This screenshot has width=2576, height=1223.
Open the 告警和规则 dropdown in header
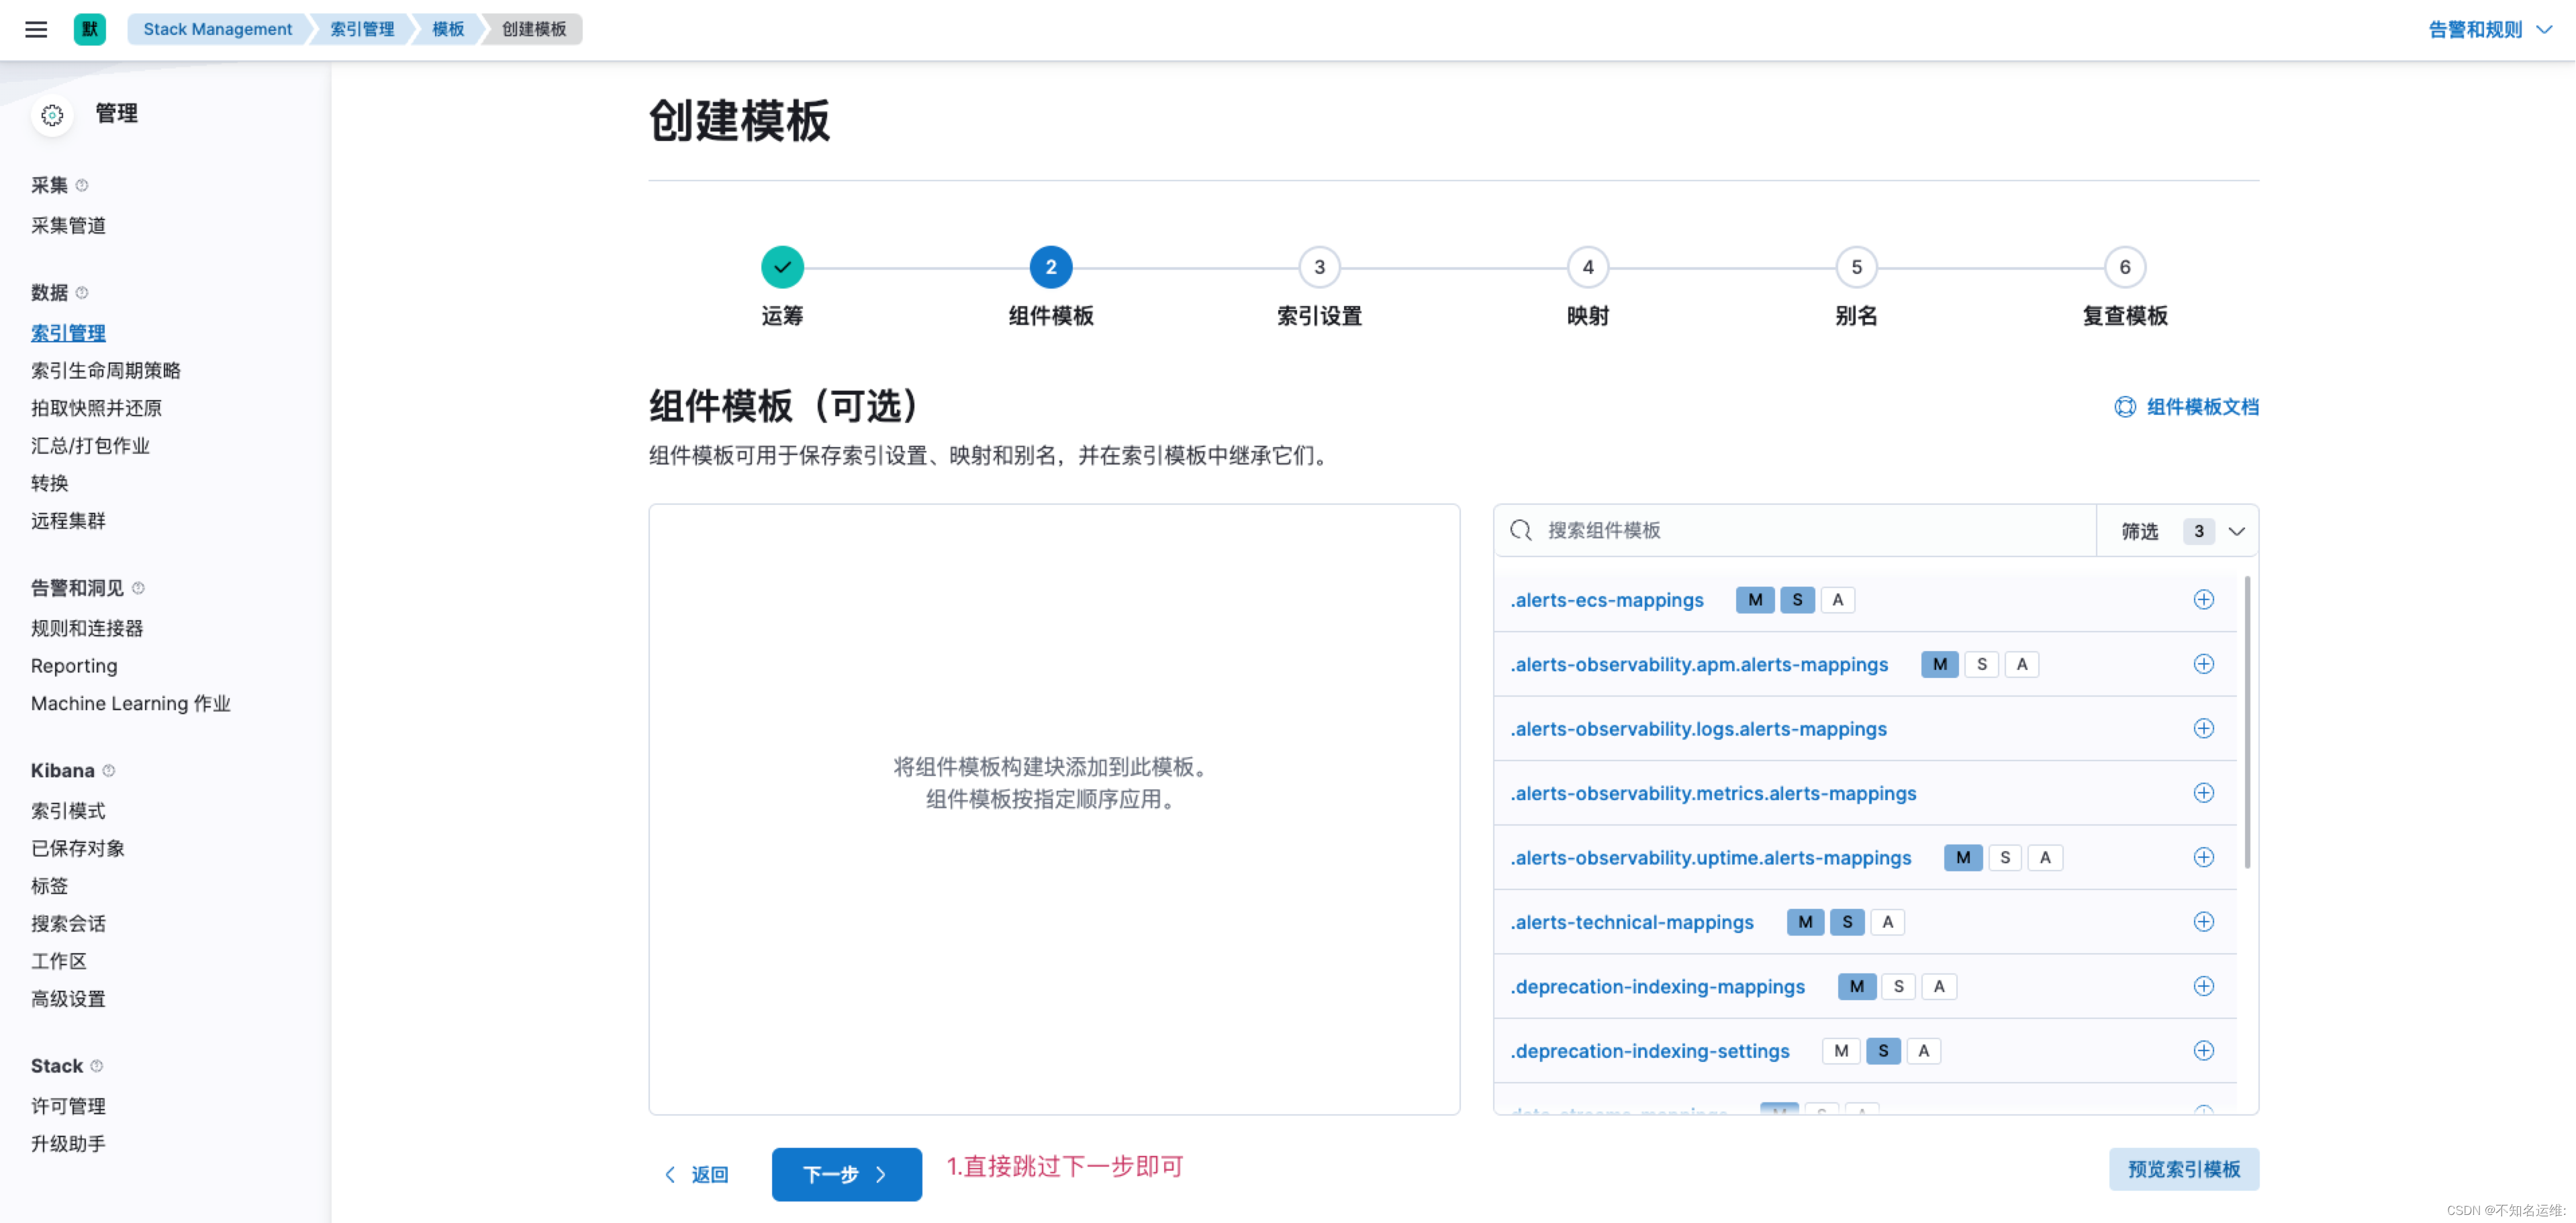tap(2489, 30)
